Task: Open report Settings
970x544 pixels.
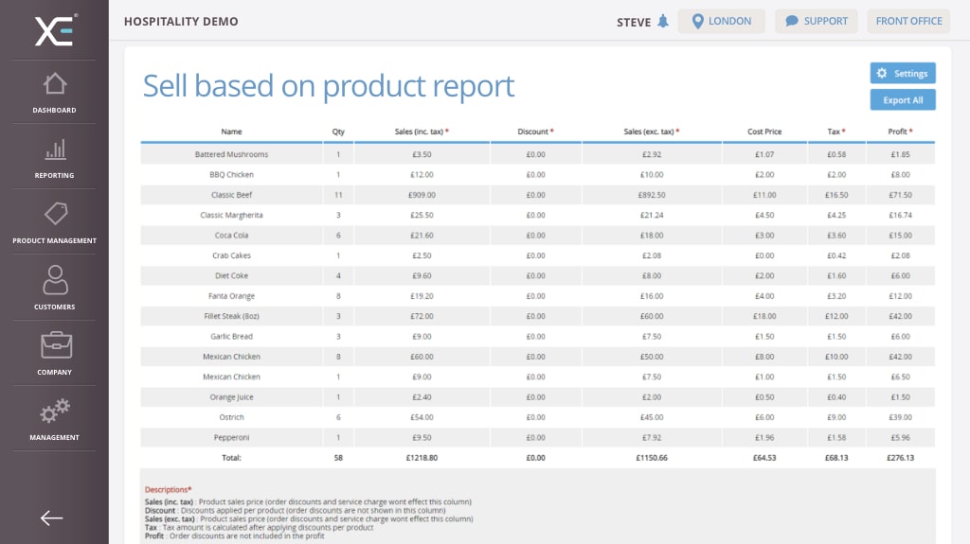Action: point(903,74)
